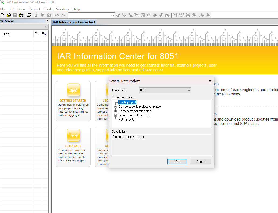Screen dimensions: 278x213
Task: Open the Project menu
Action: 35,9
